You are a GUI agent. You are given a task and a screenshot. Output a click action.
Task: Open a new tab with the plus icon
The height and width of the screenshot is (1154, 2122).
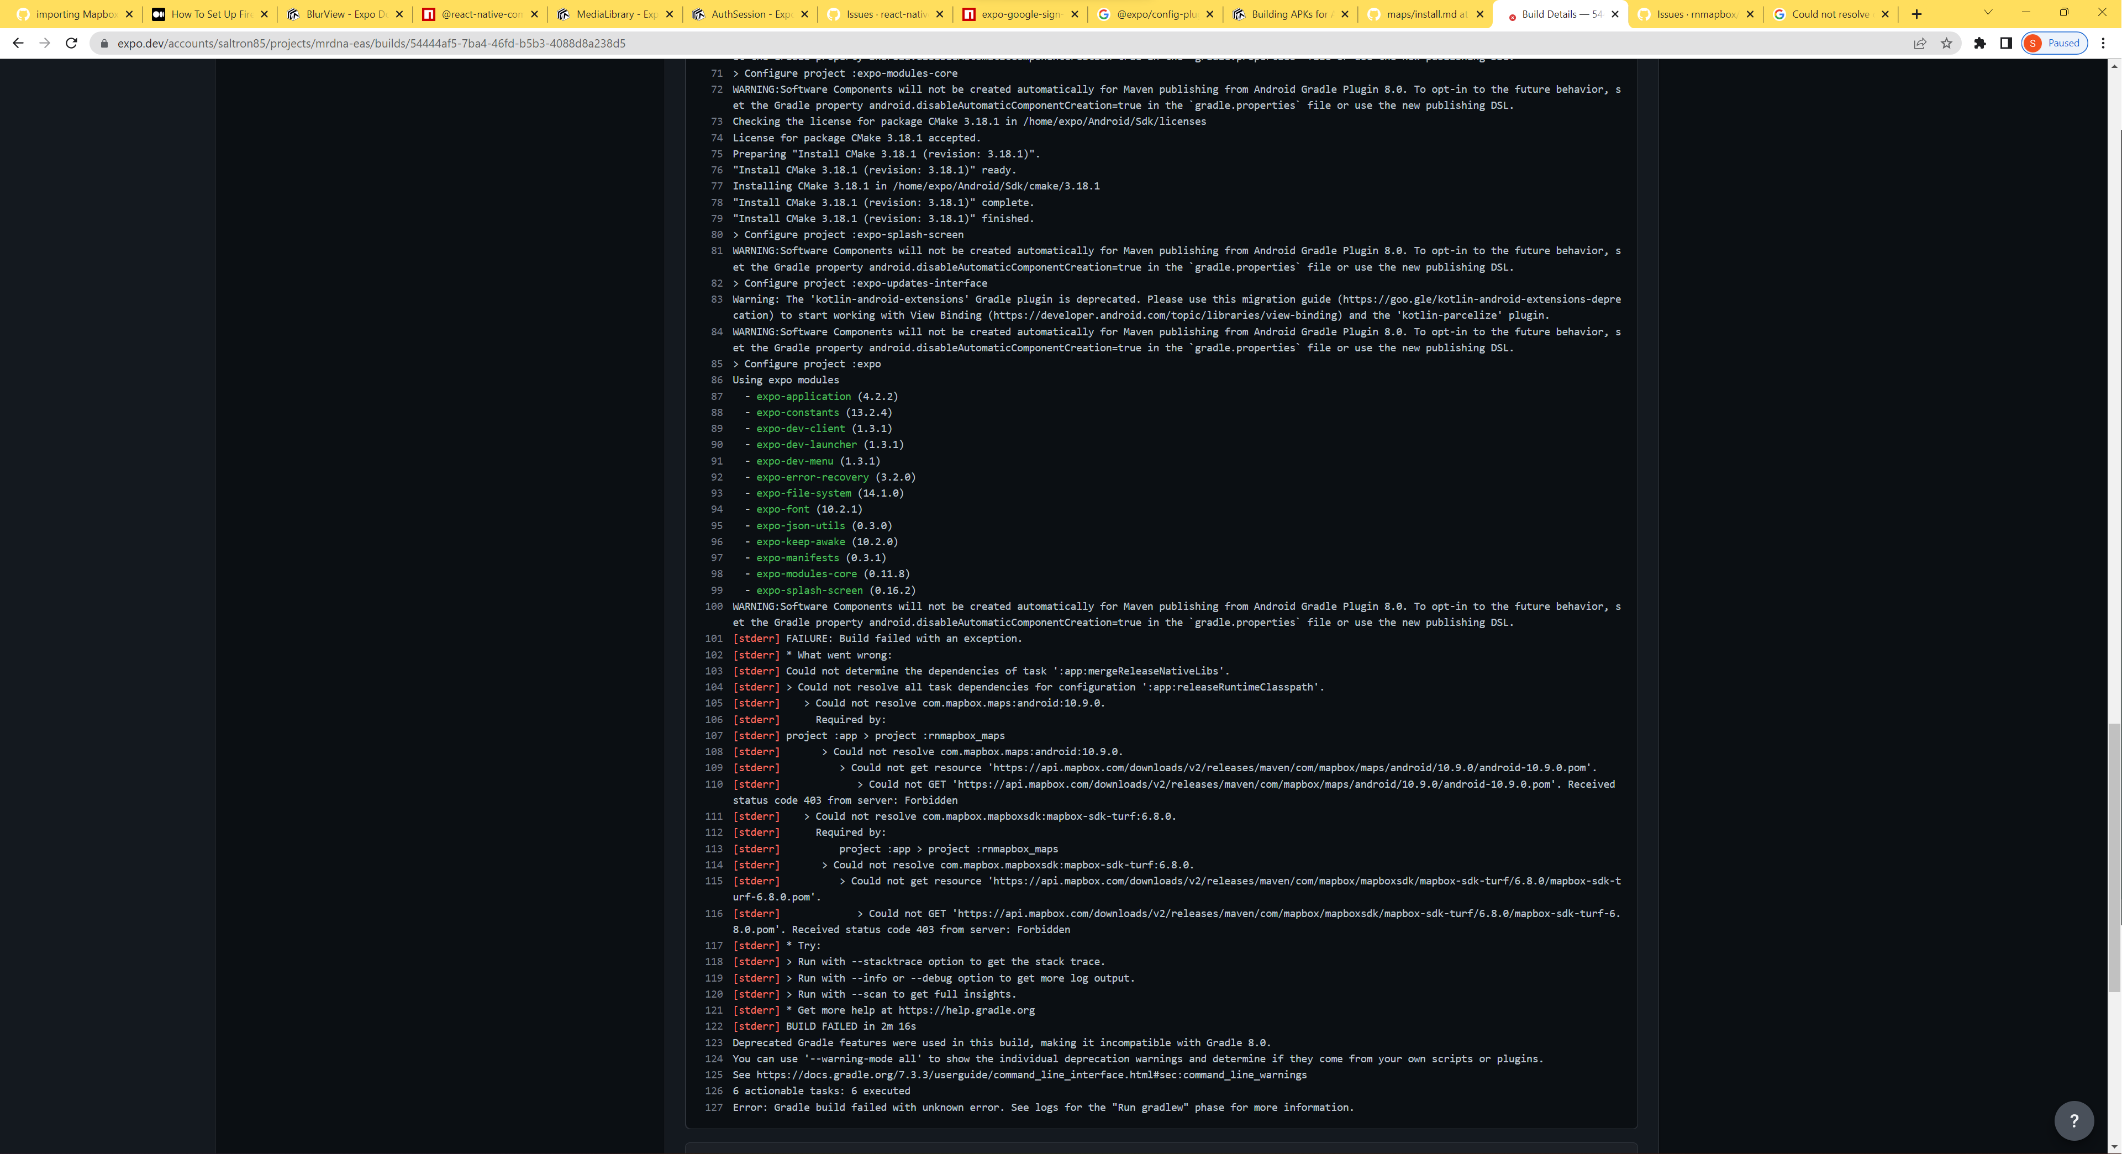(x=1916, y=14)
